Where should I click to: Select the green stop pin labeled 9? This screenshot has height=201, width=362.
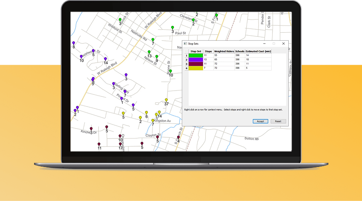click(x=157, y=57)
